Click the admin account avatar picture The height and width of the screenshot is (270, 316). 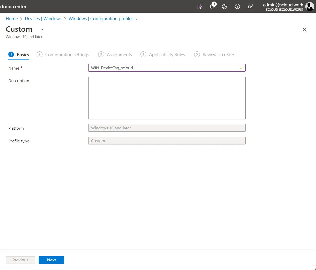click(x=310, y=6)
